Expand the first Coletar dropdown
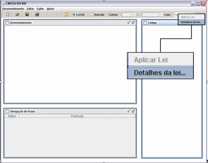Viewport: 208px width, 163px height. [134, 15]
